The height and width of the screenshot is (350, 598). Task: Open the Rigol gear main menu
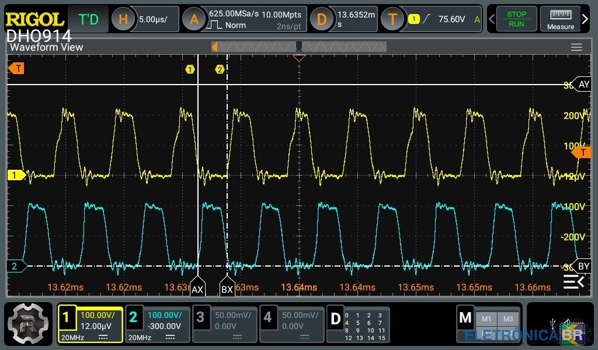(x=28, y=324)
